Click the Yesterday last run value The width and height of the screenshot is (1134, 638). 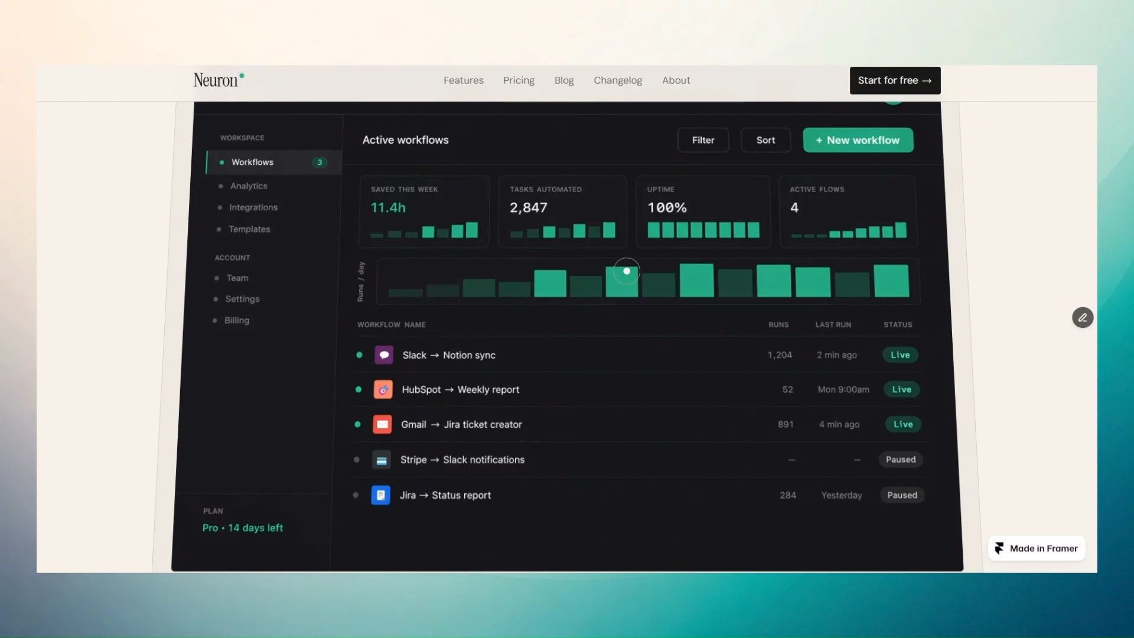[842, 495]
